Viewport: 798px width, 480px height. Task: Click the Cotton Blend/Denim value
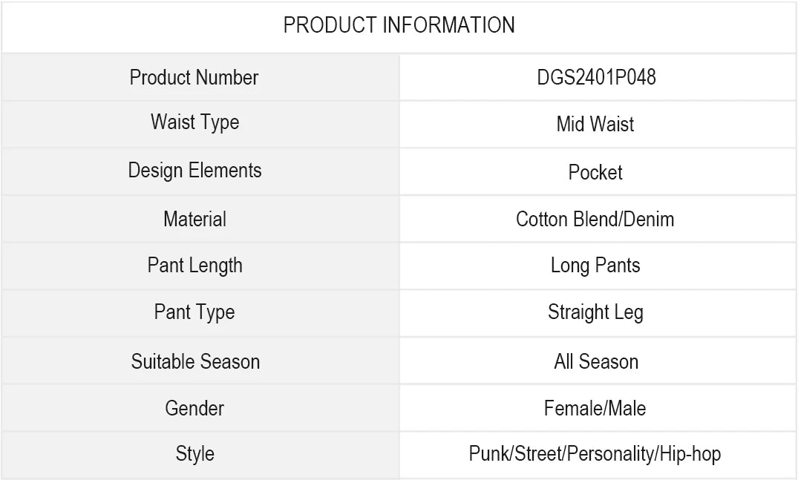tap(595, 219)
